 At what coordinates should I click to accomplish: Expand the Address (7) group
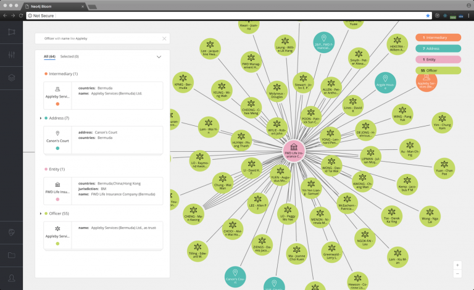tap(41, 118)
